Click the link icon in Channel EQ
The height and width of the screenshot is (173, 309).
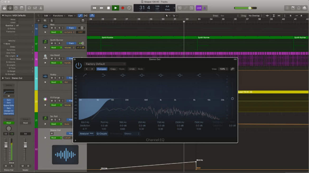coord(232,69)
